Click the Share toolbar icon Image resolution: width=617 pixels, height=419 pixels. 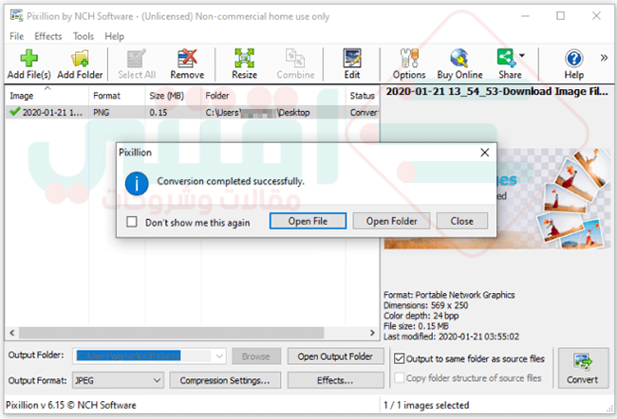pyautogui.click(x=506, y=58)
